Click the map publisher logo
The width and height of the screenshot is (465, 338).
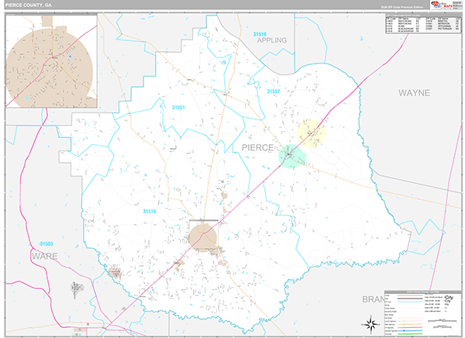(x=446, y=5)
